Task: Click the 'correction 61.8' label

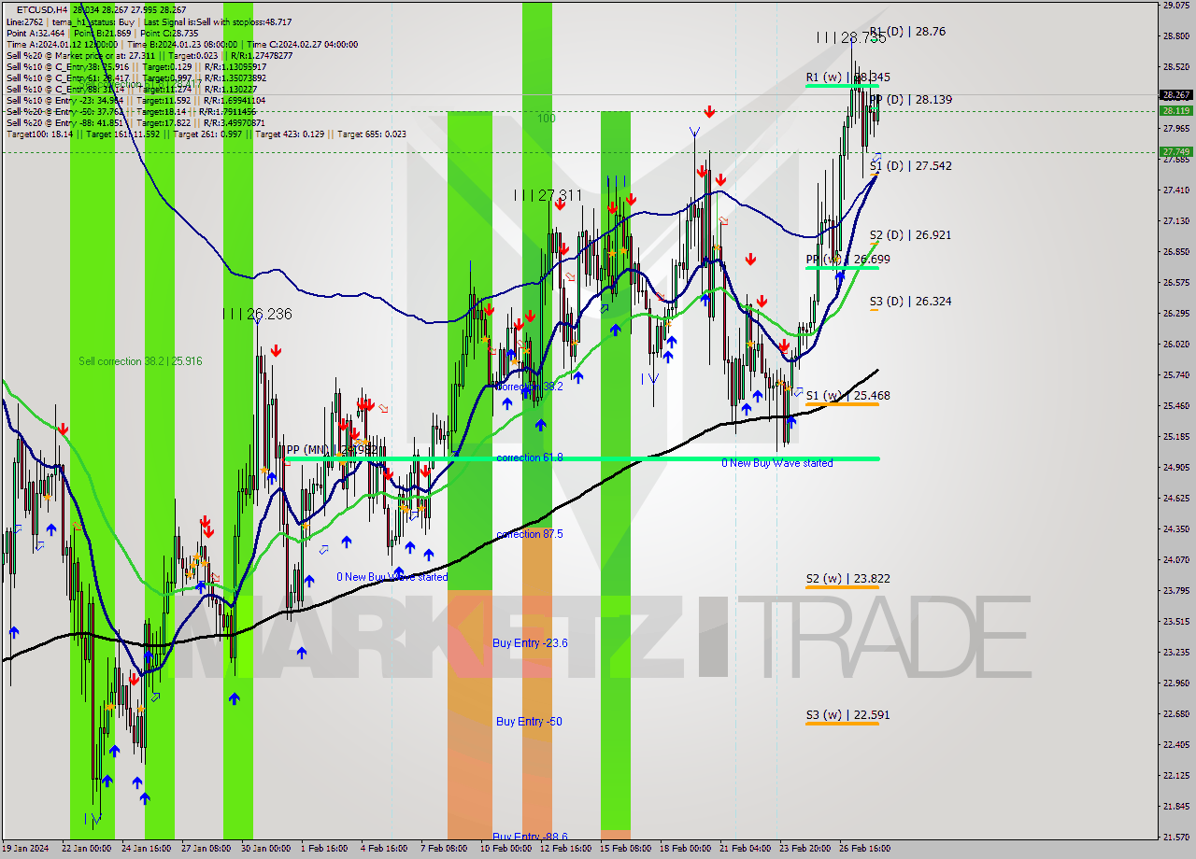Action: (530, 458)
